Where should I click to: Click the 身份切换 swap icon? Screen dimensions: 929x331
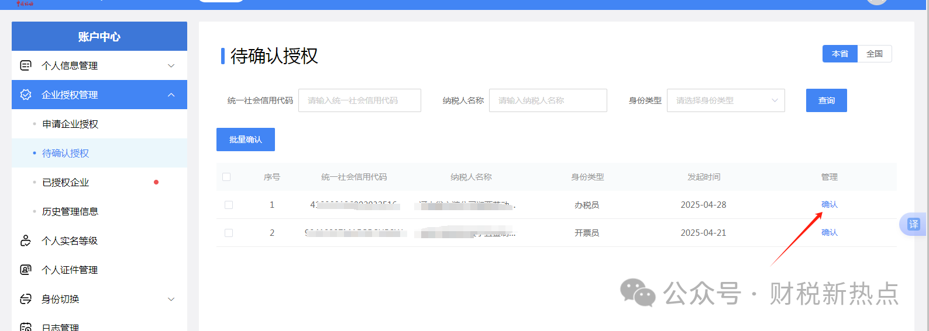(x=26, y=299)
